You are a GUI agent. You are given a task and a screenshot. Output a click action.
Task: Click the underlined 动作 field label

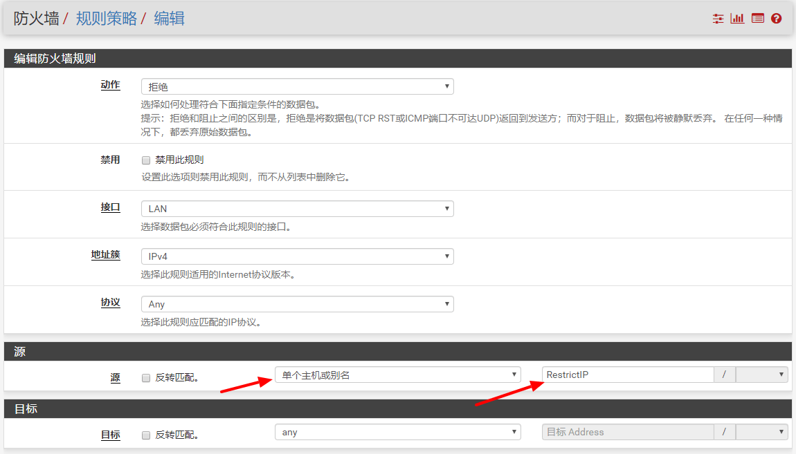(110, 85)
